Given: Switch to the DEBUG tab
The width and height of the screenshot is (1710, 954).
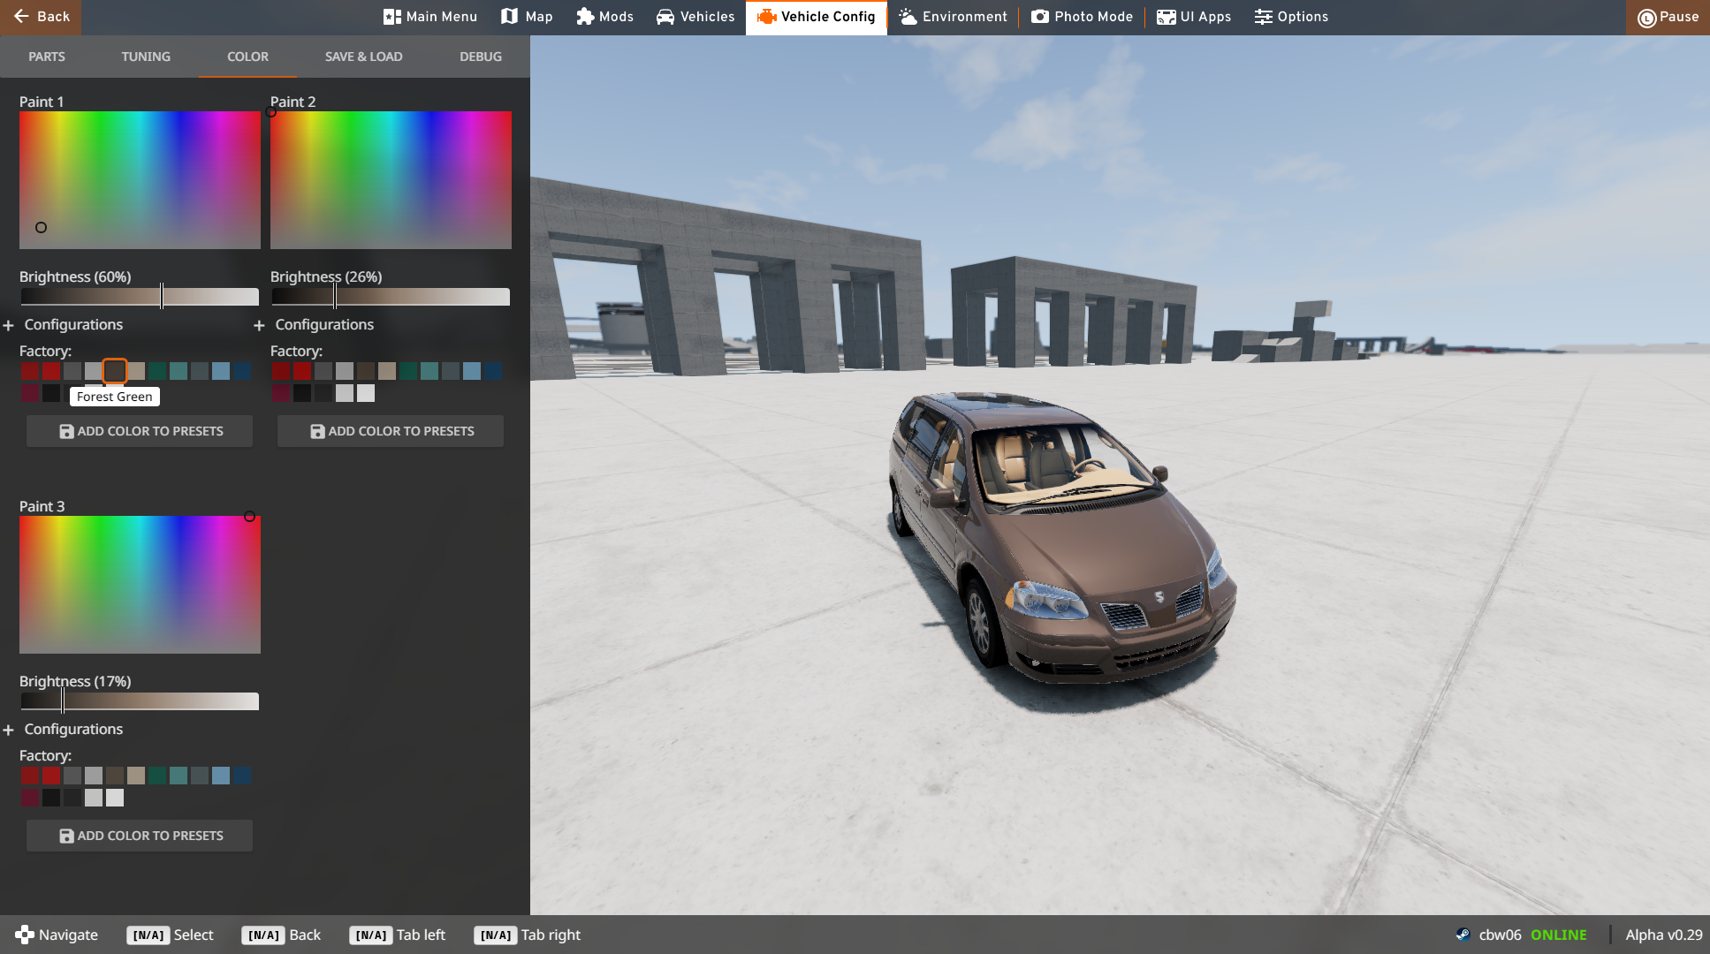Looking at the screenshot, I should click(x=480, y=57).
